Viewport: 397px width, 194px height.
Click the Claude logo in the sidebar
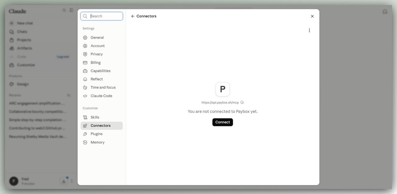(x=18, y=11)
